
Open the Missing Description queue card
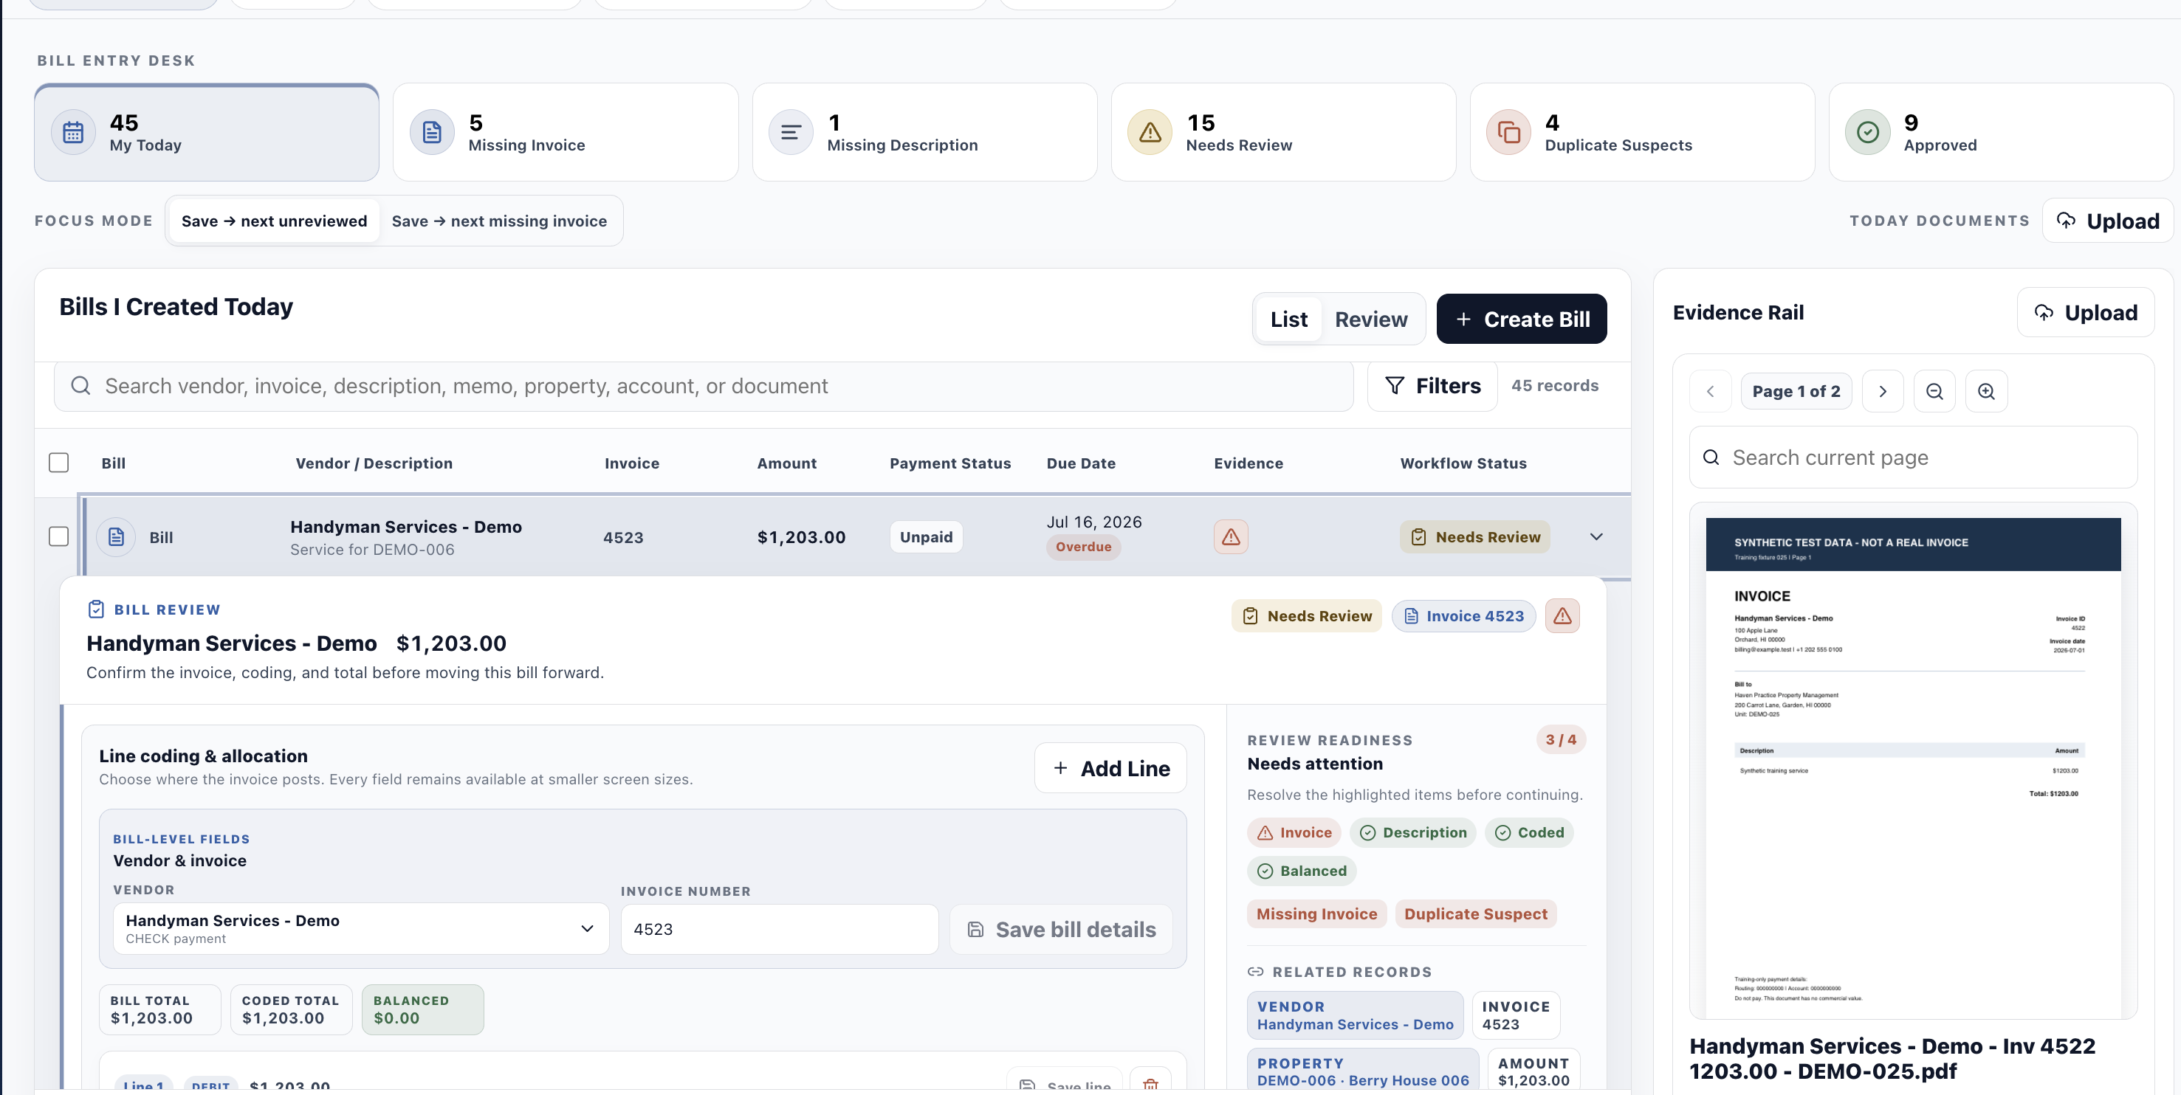pos(924,132)
